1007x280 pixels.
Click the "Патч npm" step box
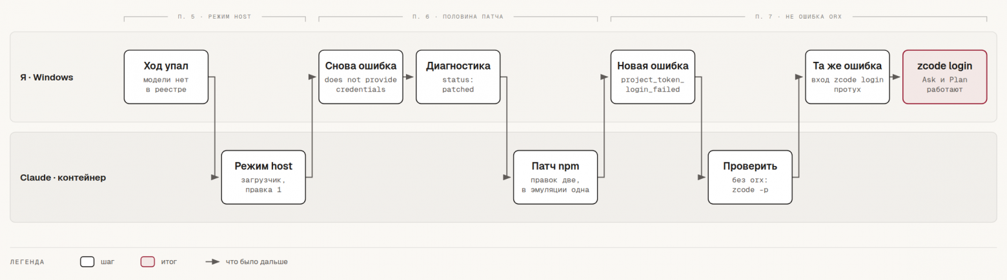(556, 177)
